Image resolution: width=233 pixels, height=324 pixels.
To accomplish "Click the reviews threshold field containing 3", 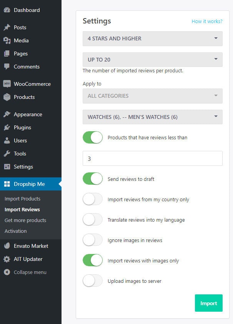I will pyautogui.click(x=153, y=158).
